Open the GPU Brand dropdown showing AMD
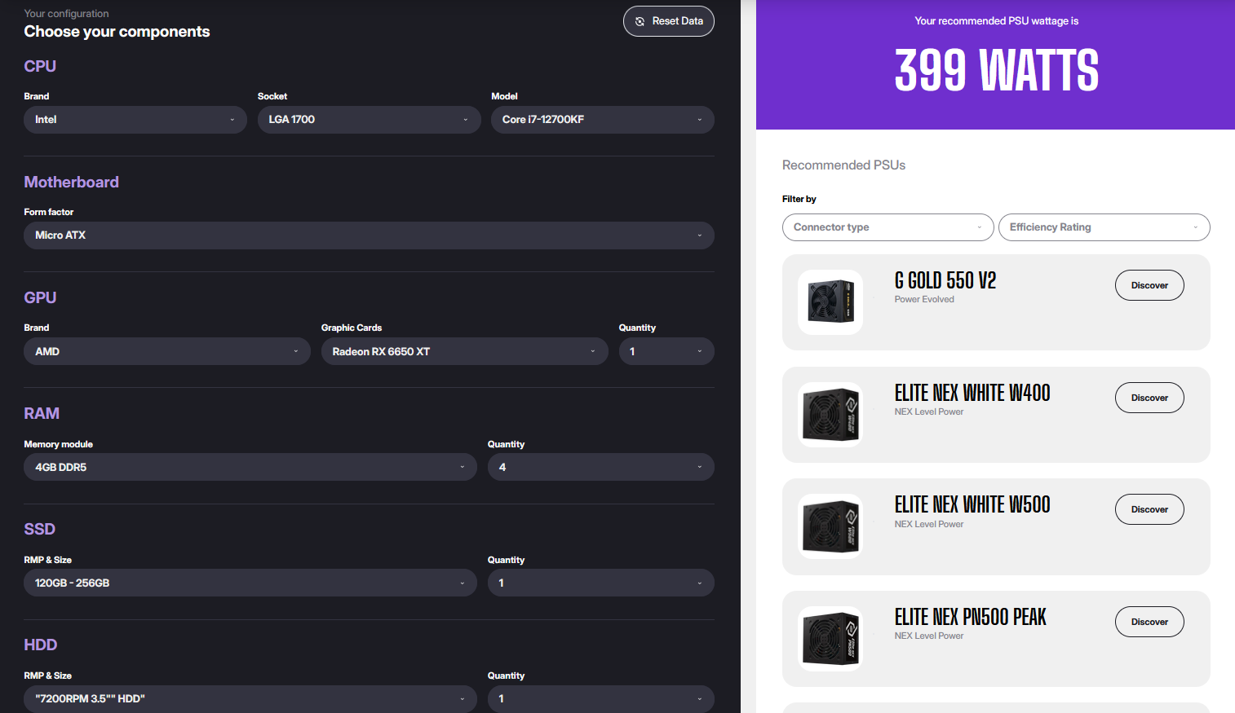1235x713 pixels. pos(167,351)
